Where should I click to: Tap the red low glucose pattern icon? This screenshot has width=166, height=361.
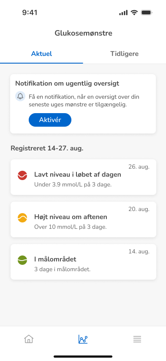tap(22, 175)
